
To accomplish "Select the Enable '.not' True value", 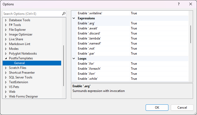I will [x=134, y=48].
